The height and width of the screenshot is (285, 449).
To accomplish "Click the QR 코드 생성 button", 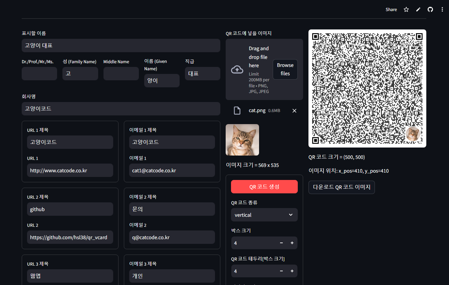I will coord(264,187).
